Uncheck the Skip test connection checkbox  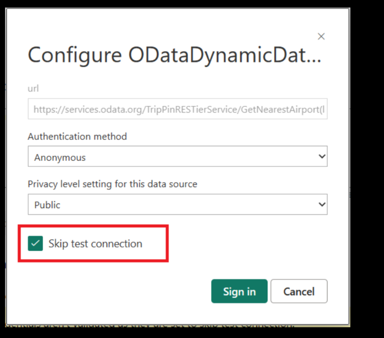click(x=35, y=243)
